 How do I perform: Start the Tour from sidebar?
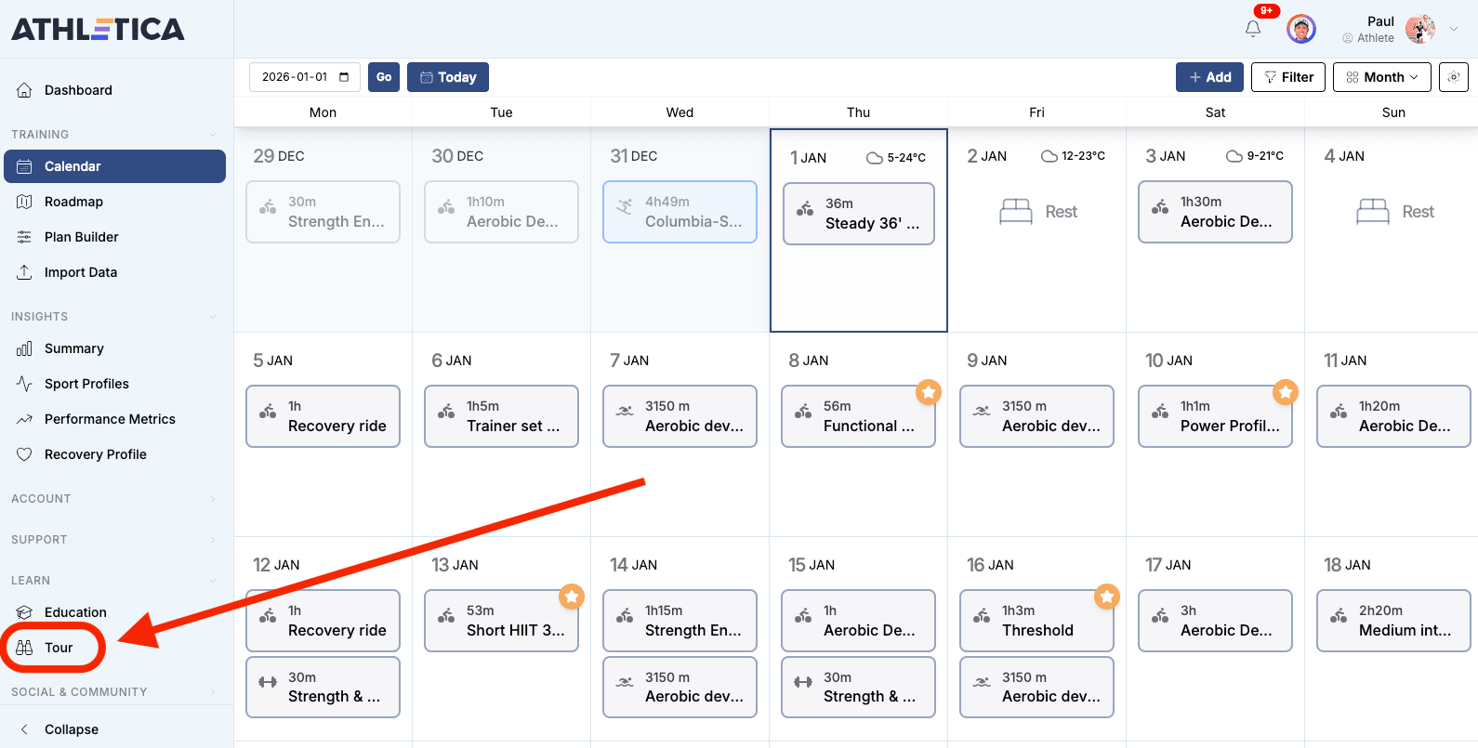point(58,648)
